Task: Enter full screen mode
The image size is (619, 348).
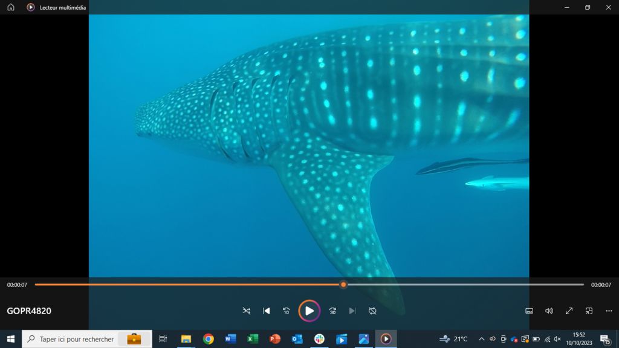Action: click(569, 311)
